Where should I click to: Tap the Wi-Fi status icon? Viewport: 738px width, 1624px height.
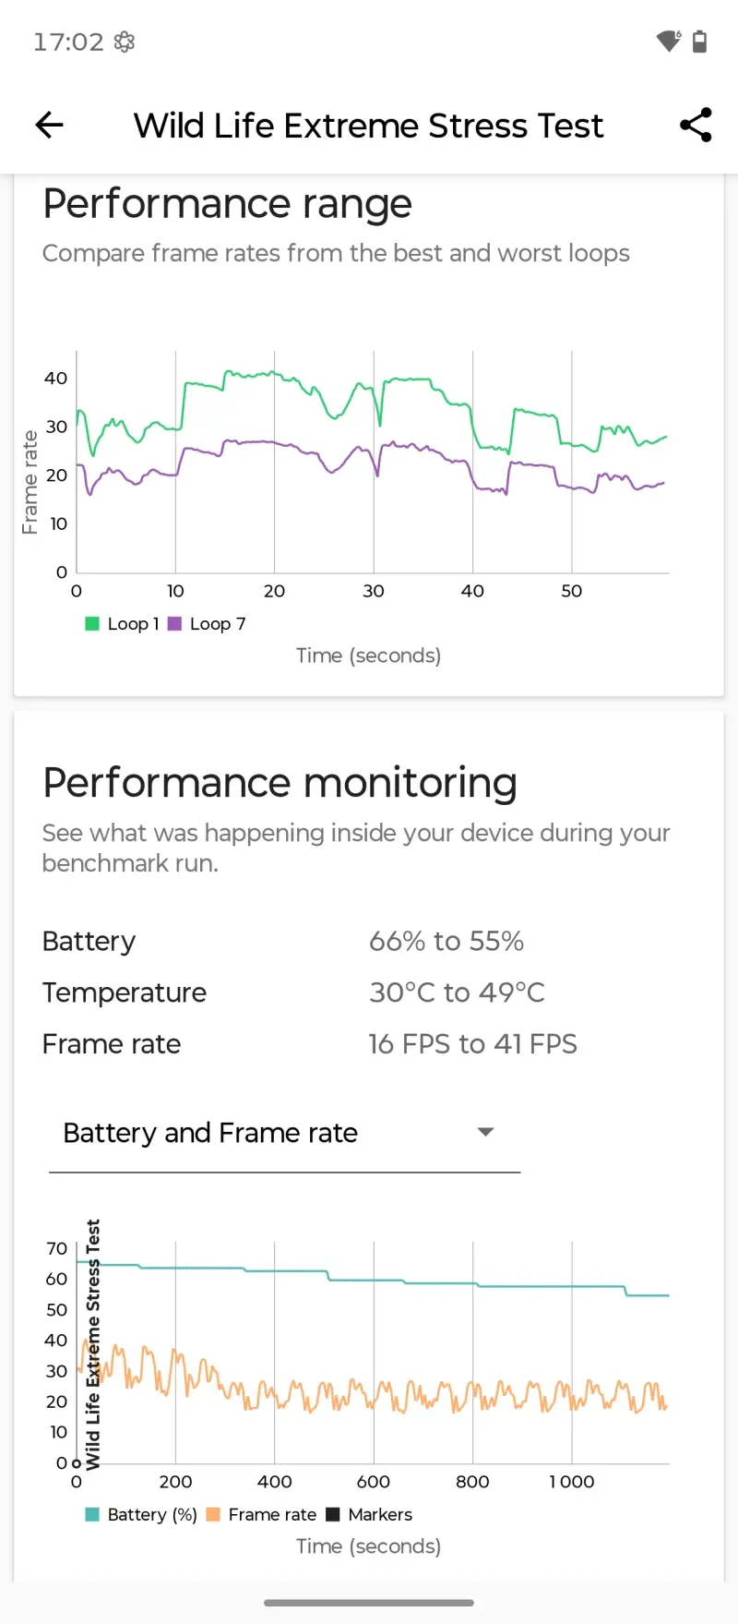[668, 42]
